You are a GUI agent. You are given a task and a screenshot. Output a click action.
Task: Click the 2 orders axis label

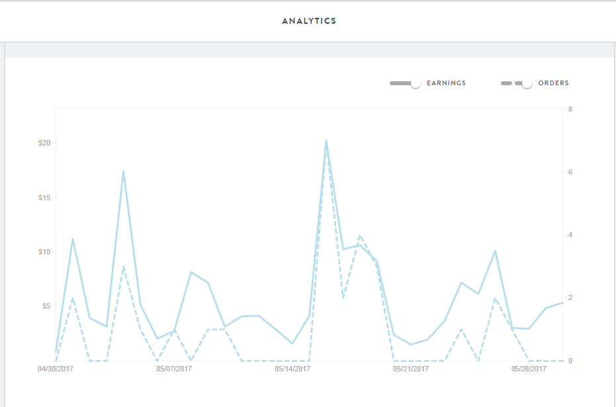[570, 297]
